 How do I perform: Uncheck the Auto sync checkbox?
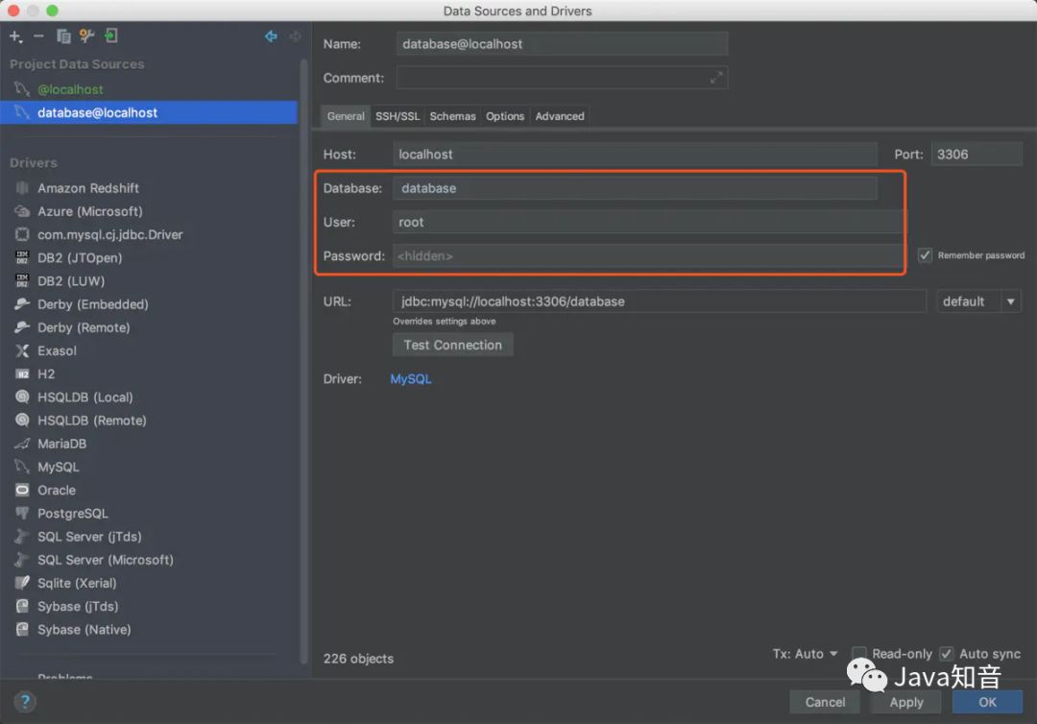(x=946, y=653)
